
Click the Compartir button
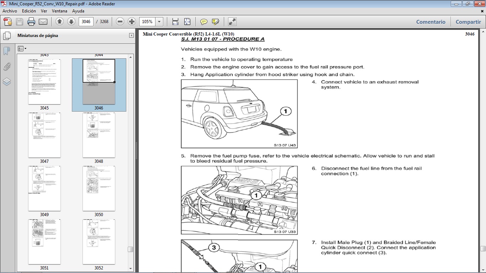click(x=468, y=22)
